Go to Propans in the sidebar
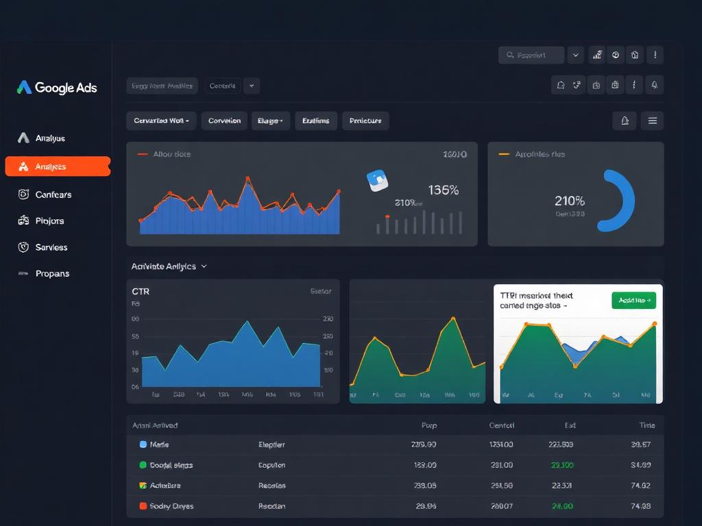 [52, 273]
